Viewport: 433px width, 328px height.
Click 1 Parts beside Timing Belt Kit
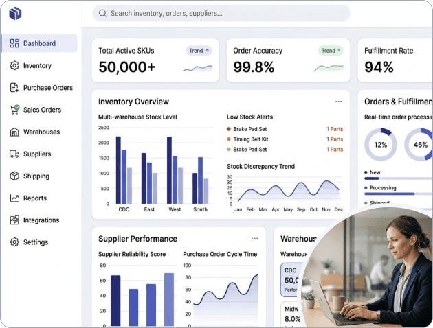335,139
